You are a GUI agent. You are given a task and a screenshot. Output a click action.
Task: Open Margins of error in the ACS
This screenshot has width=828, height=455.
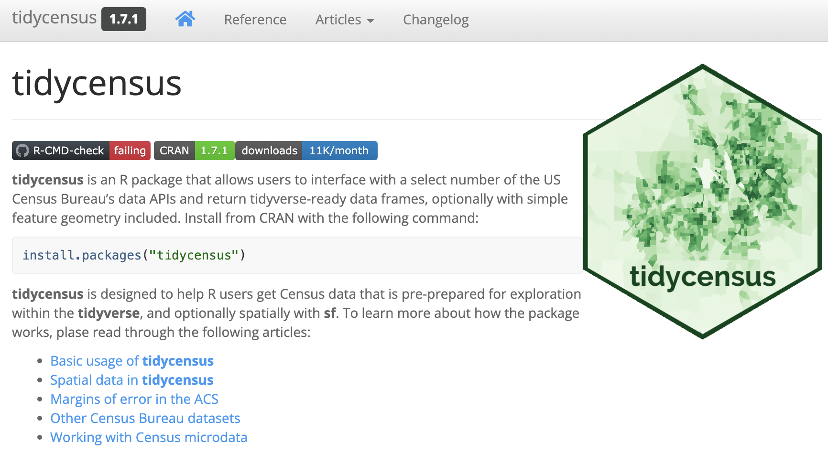[134, 399]
